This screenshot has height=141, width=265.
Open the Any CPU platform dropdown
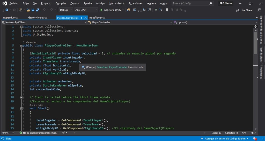(x=86, y=10)
